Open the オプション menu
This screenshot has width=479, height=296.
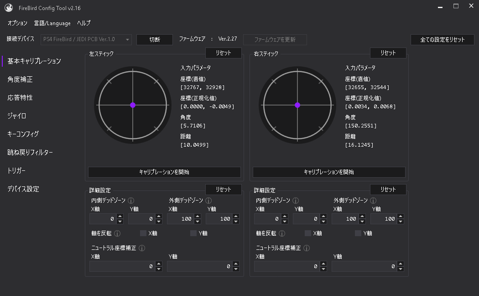tap(17, 23)
